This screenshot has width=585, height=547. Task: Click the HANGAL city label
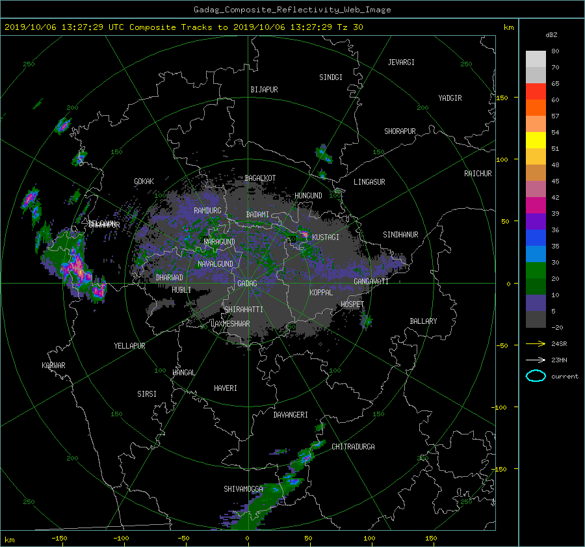click(184, 373)
